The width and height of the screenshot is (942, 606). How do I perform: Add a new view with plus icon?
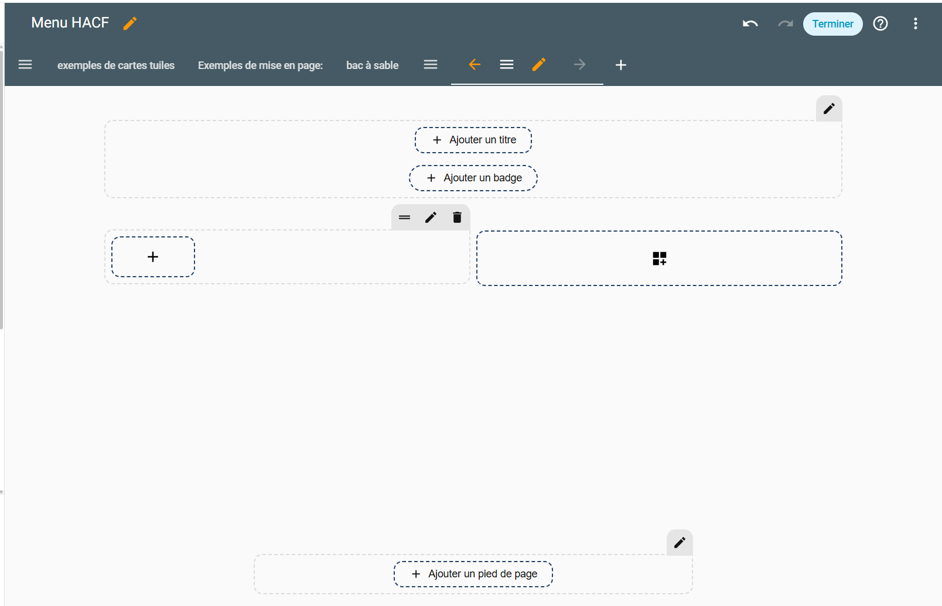pos(621,65)
